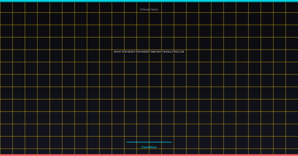Click "THIS WEEK?" in the headline text
298x156 pixels.
[x=142, y=52]
